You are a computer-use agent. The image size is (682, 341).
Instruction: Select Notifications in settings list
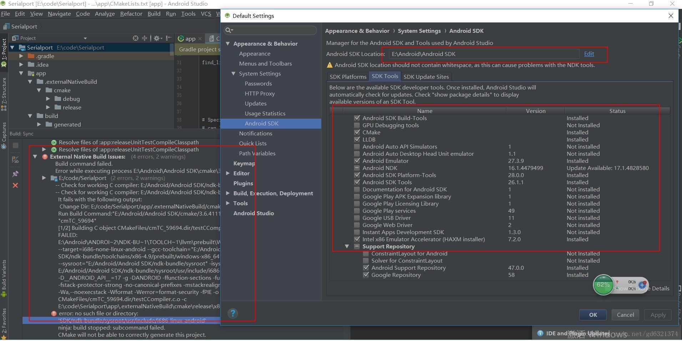click(256, 133)
